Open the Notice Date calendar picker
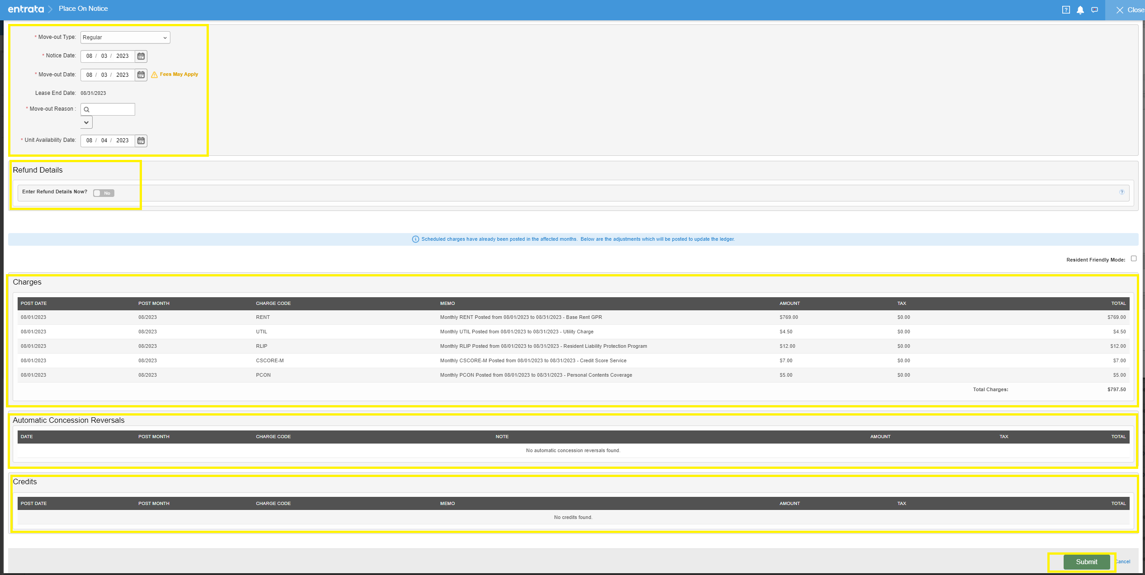Screen dimensions: 1145x575 141,56
